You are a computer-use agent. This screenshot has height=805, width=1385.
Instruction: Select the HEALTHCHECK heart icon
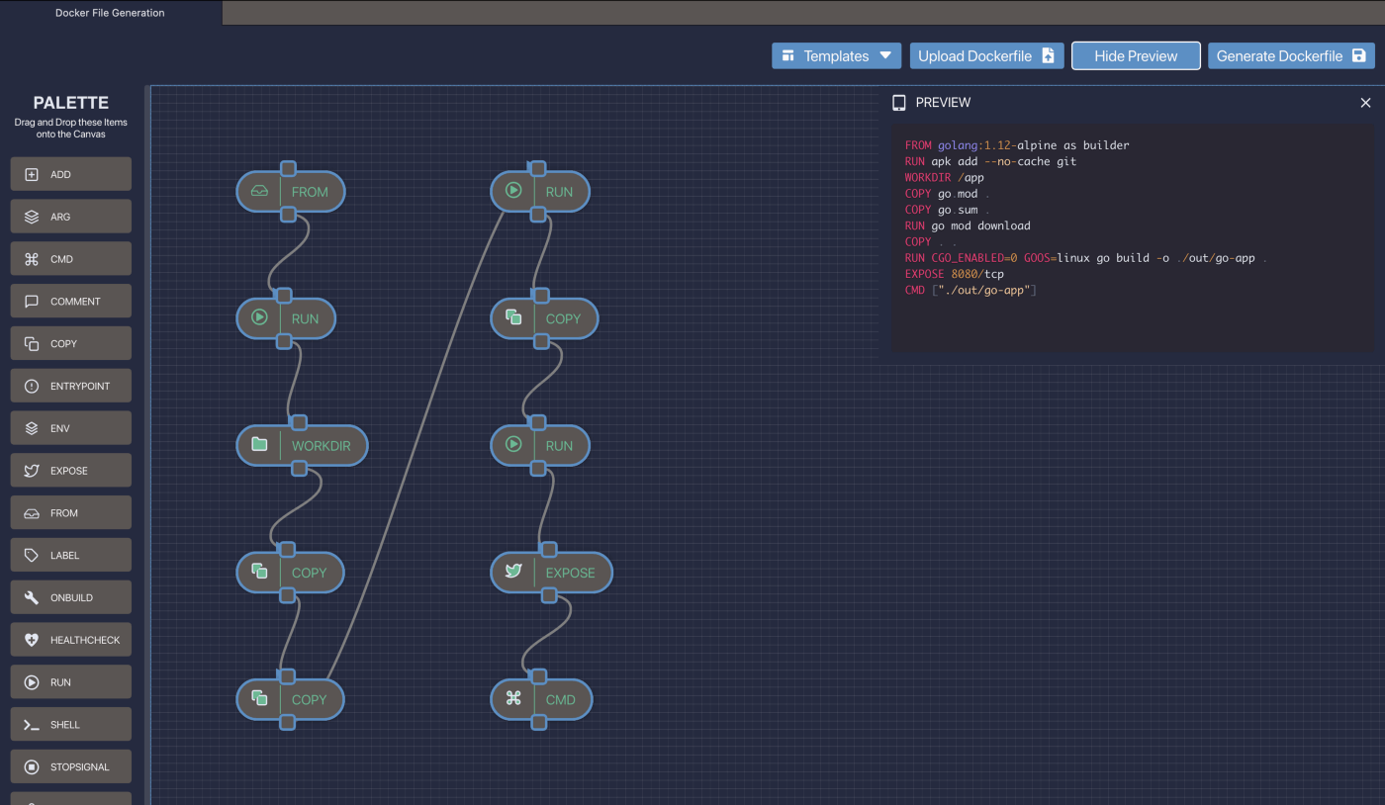[x=31, y=640]
